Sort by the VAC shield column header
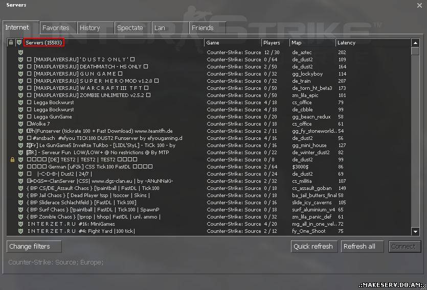Viewport: 427px width, 290px height. pyautogui.click(x=19, y=42)
